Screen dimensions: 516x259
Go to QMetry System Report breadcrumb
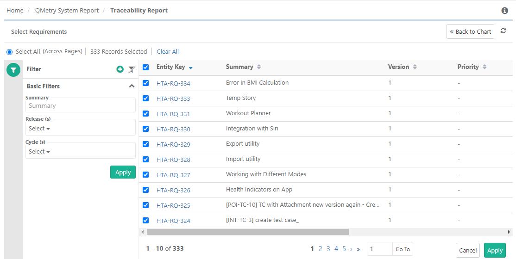pyautogui.click(x=67, y=11)
